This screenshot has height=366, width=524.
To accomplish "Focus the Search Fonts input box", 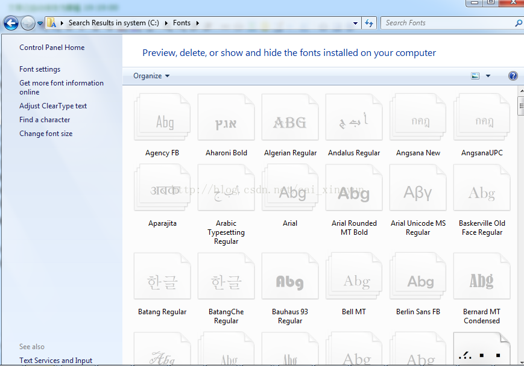I will (x=448, y=23).
